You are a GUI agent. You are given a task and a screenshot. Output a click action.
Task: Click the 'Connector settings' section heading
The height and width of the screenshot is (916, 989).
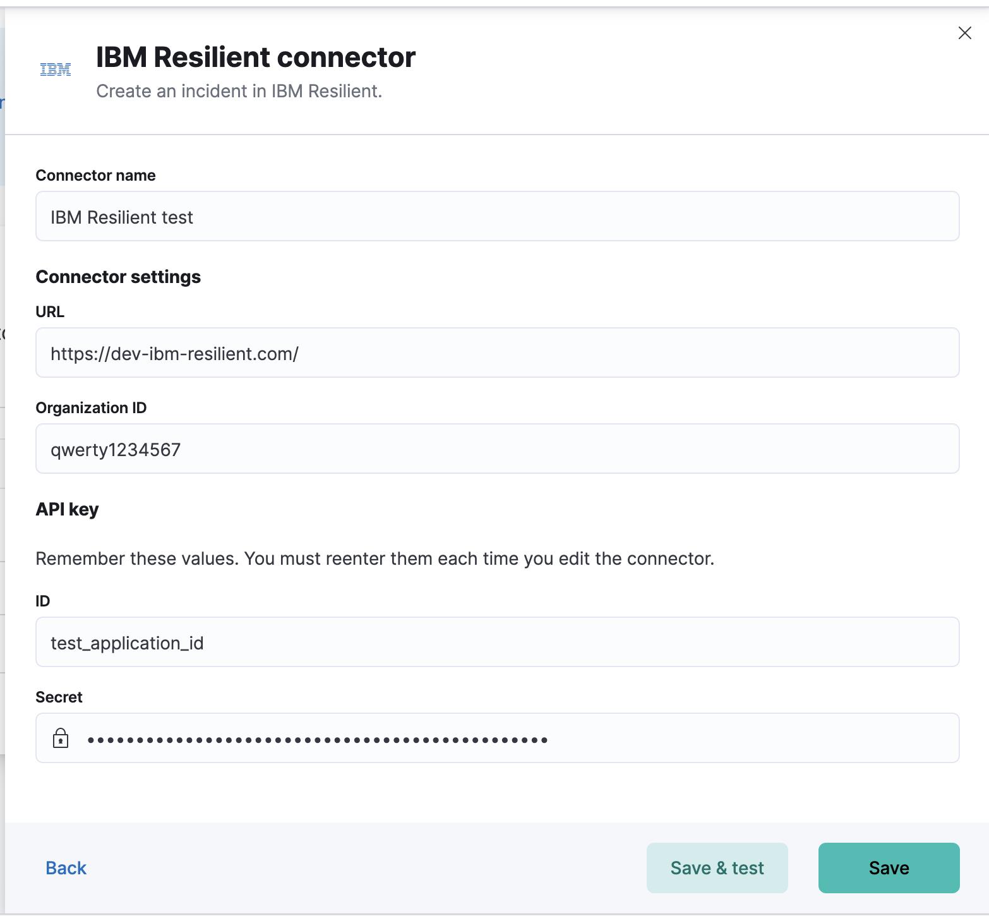[118, 276]
